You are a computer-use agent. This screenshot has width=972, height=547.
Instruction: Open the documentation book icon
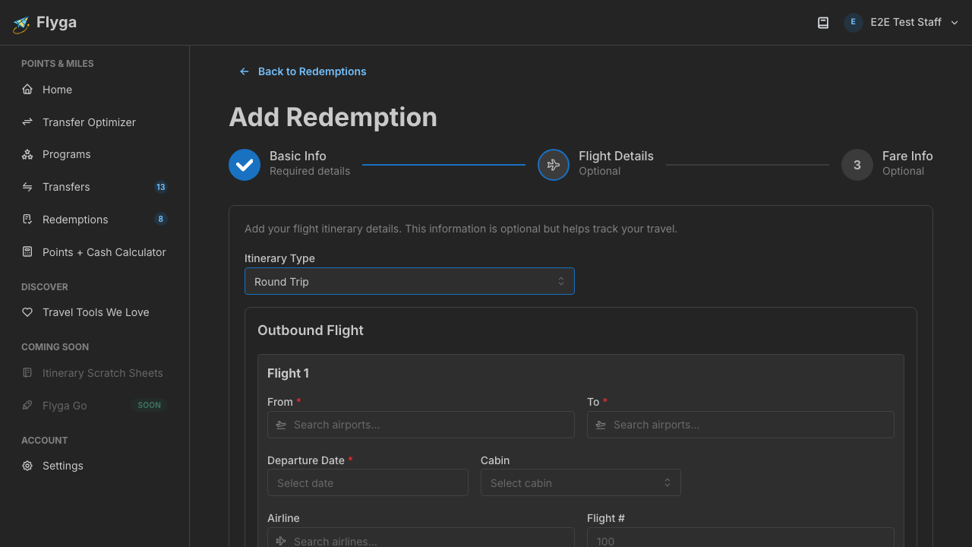[x=823, y=23]
